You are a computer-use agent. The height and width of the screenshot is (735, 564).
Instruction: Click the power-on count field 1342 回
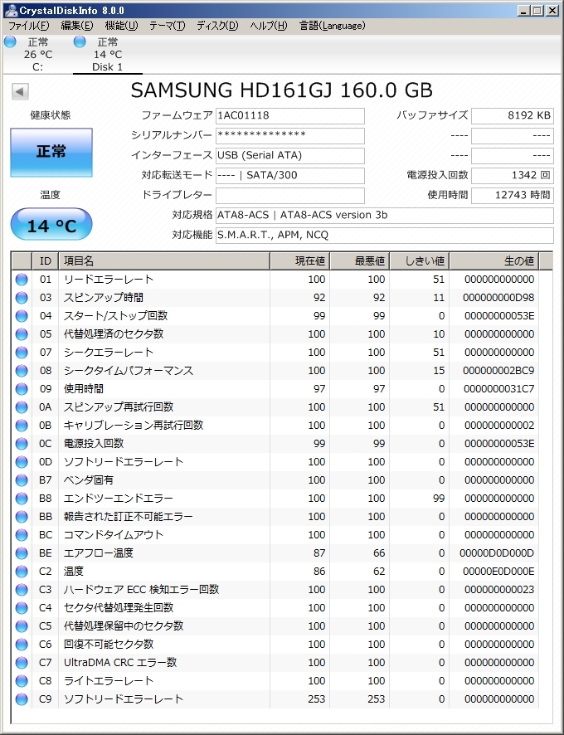(512, 175)
